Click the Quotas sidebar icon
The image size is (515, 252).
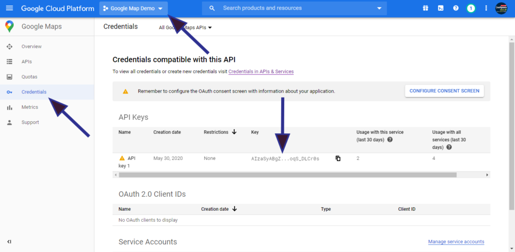click(10, 77)
